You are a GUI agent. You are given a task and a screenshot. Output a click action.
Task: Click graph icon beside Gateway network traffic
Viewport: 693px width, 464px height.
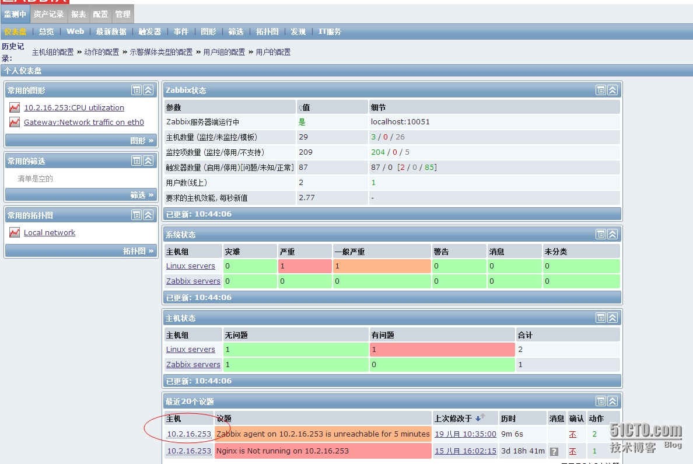[15, 122]
